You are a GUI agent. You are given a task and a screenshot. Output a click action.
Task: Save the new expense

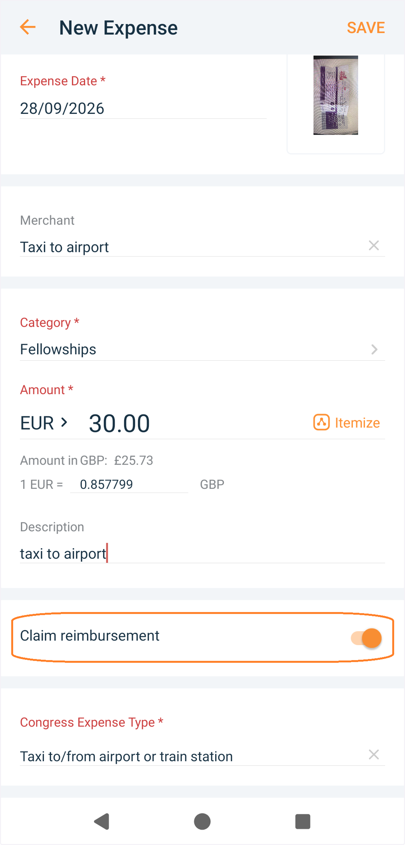pyautogui.click(x=366, y=27)
